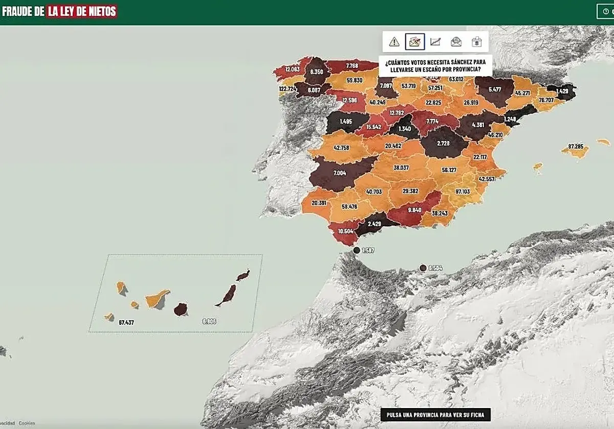The image size is (614, 429).
Task: Click the province labeled 1.248
Action: [510, 120]
